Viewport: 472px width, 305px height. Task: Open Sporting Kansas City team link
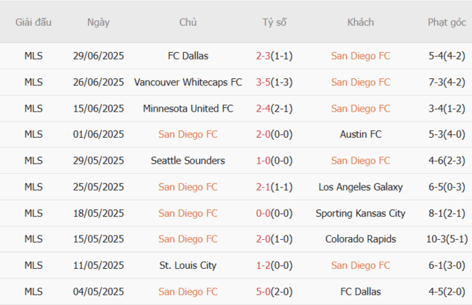tap(360, 213)
